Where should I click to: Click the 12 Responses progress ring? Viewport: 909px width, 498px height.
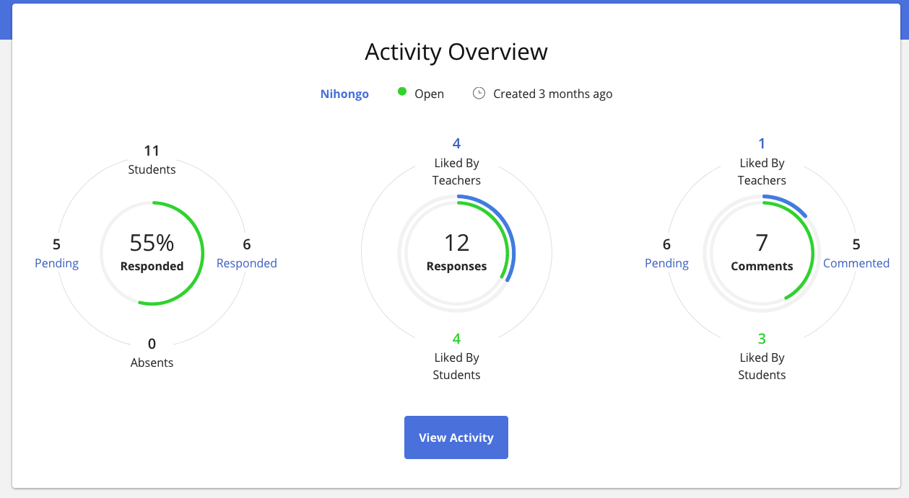click(456, 253)
